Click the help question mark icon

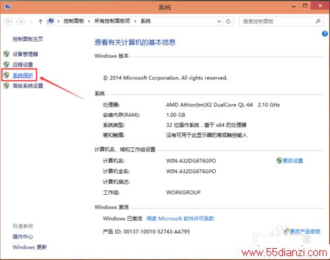[x=325, y=34]
